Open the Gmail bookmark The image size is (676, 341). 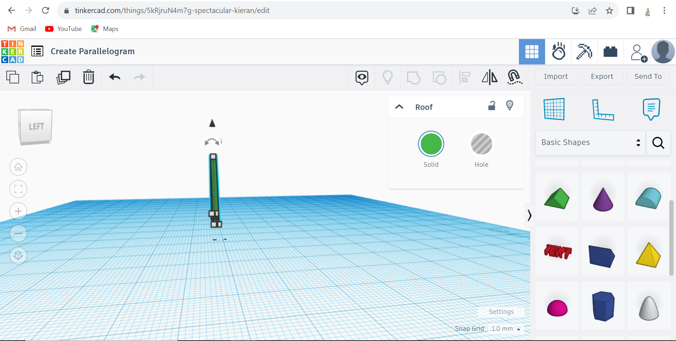[x=22, y=29]
